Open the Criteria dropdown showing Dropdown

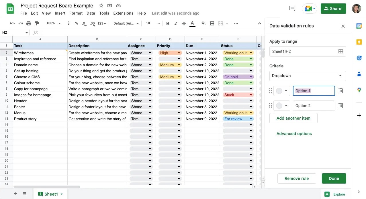(307, 76)
